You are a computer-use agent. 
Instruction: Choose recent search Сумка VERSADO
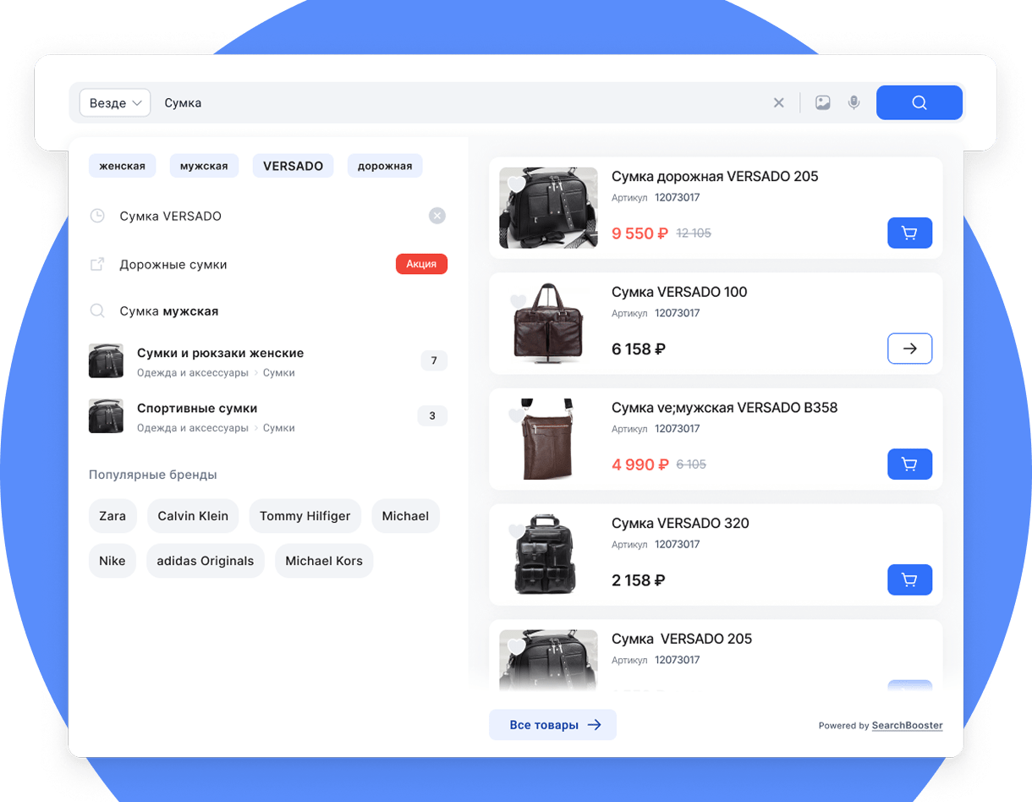tap(171, 216)
